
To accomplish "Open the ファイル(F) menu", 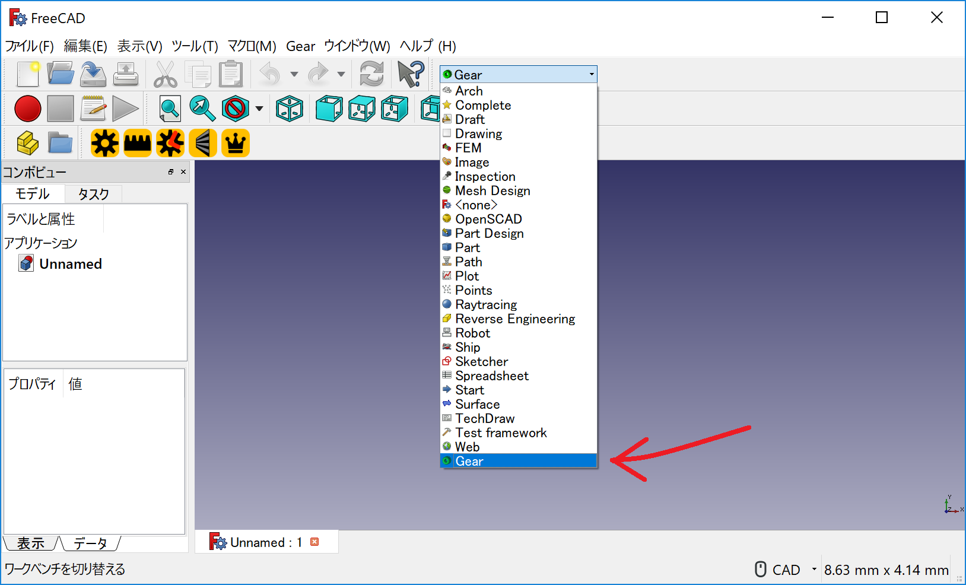I will pos(30,46).
